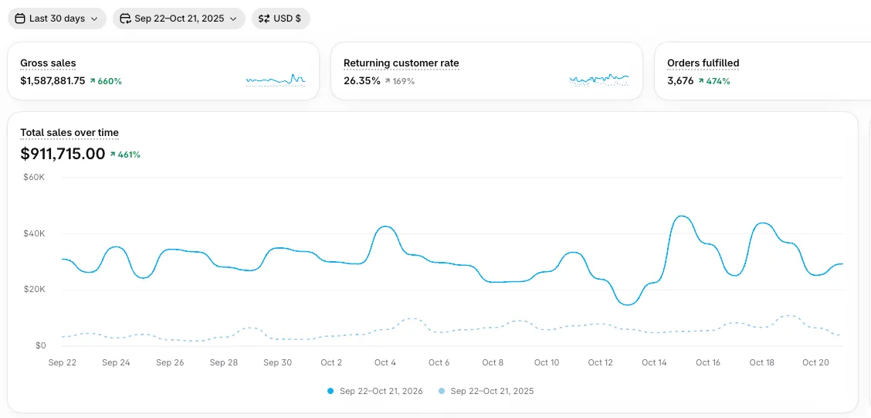Click the green up arrow beside 461%

point(113,155)
